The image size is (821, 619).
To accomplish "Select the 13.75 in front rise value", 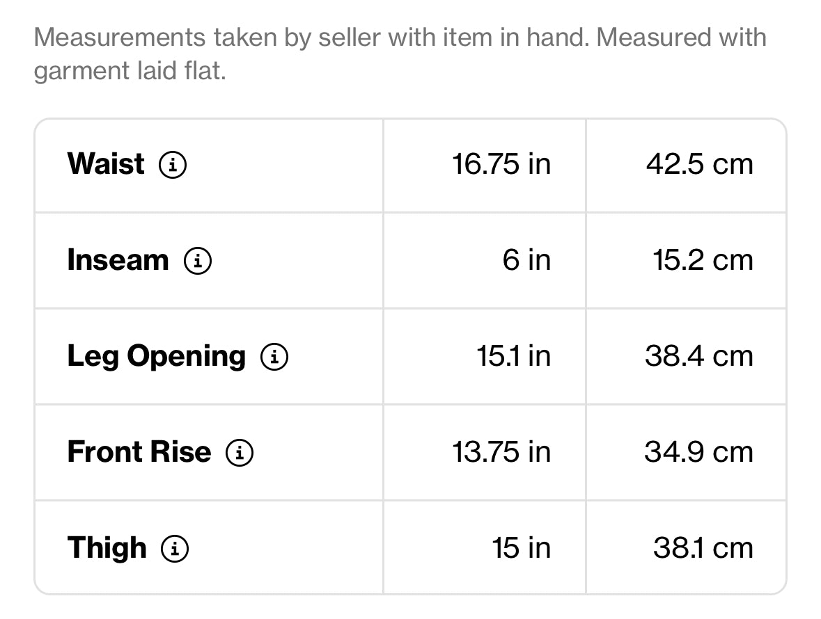I will (x=501, y=451).
